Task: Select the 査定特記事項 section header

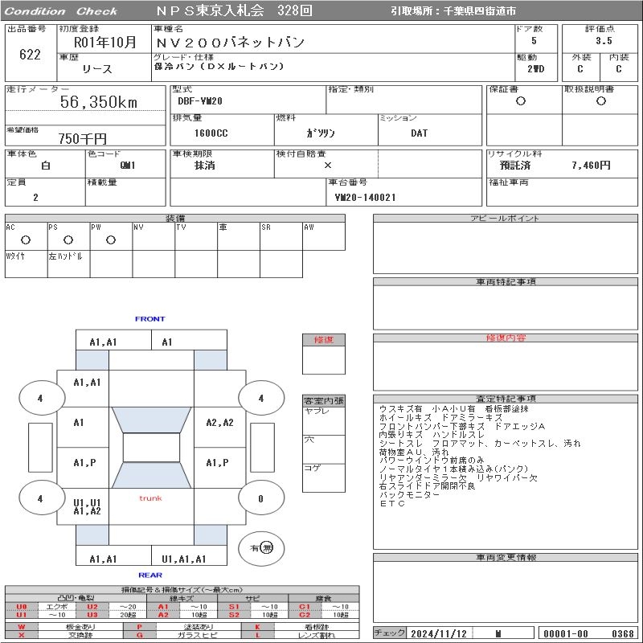Action: tap(505, 399)
